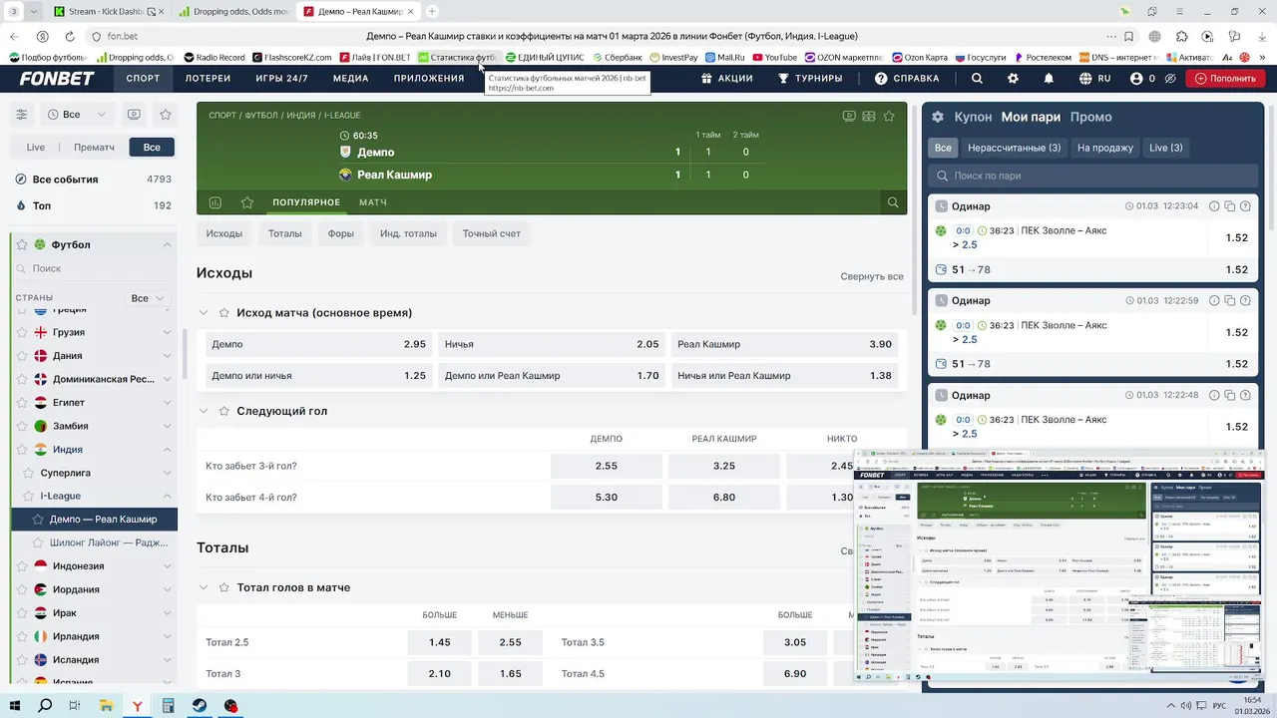Switch event filter to Live
Screen dimensions: 1277x718
tap(36, 147)
